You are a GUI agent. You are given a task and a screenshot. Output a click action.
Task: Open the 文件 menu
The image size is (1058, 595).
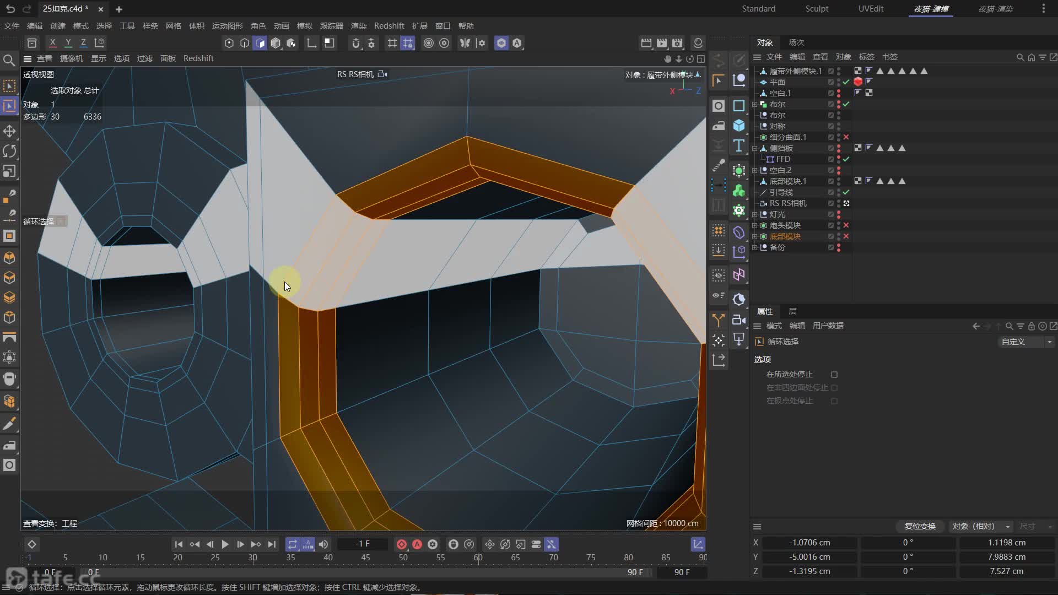(x=11, y=26)
